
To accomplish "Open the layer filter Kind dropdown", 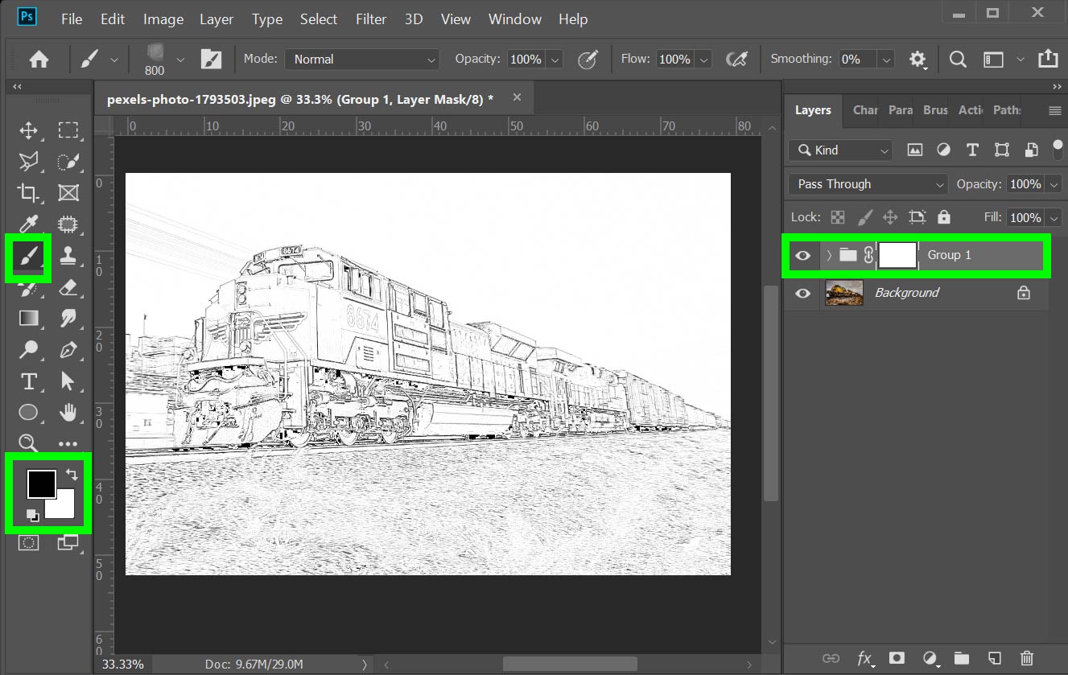I will click(x=840, y=150).
